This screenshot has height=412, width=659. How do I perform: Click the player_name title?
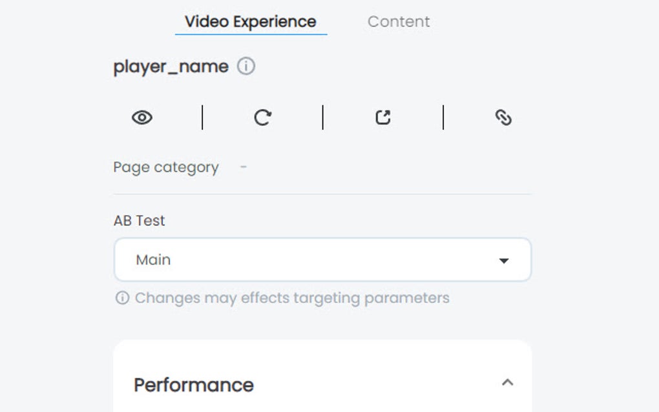click(170, 66)
